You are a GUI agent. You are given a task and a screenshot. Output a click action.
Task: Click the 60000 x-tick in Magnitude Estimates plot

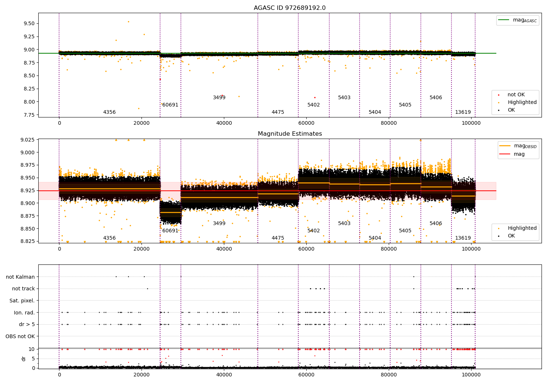[306, 249]
